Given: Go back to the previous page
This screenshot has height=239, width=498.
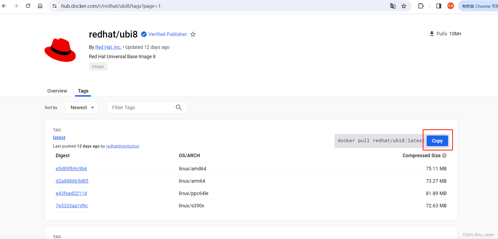Looking at the screenshot, I should coord(4,6).
